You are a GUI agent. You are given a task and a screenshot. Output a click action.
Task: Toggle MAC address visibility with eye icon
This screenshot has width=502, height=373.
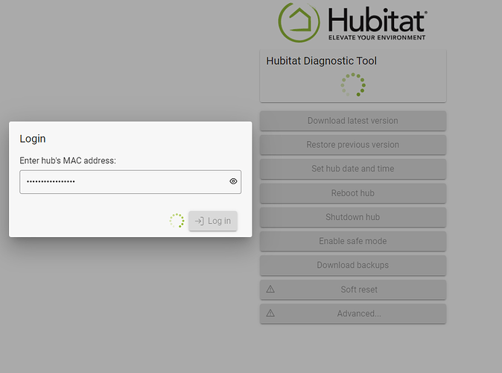coord(233,181)
